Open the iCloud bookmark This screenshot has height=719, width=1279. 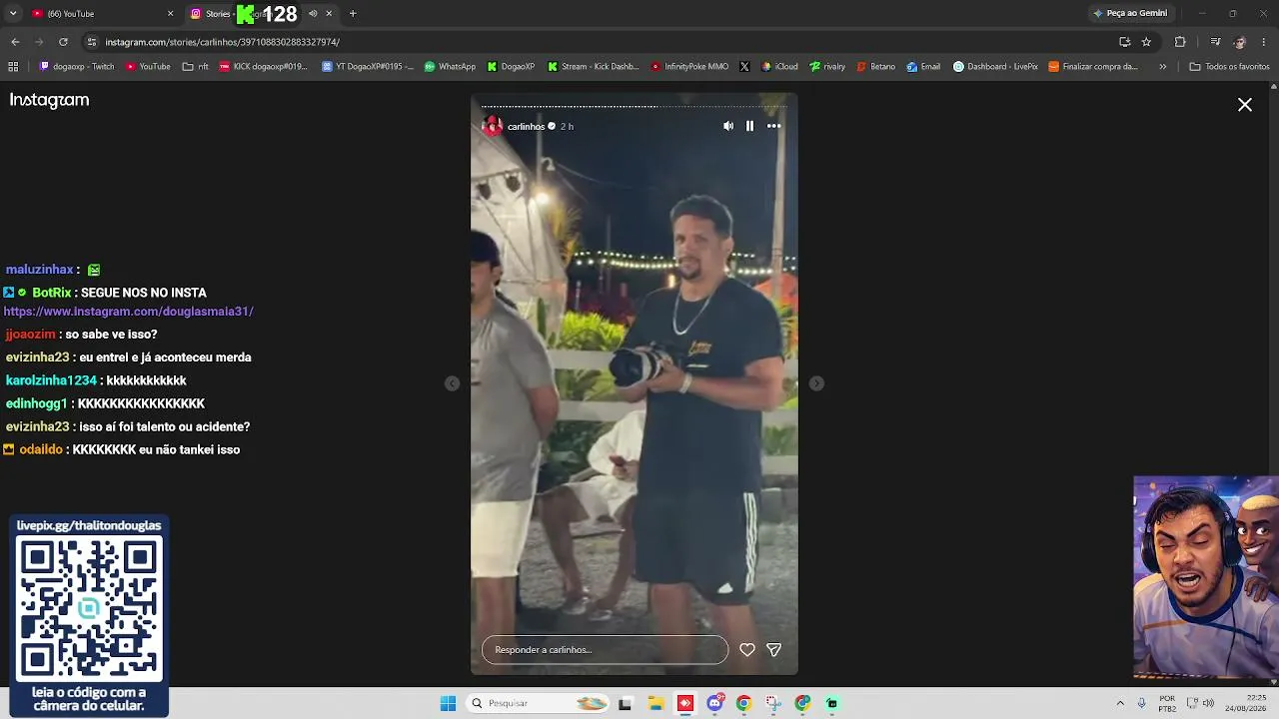(x=779, y=67)
